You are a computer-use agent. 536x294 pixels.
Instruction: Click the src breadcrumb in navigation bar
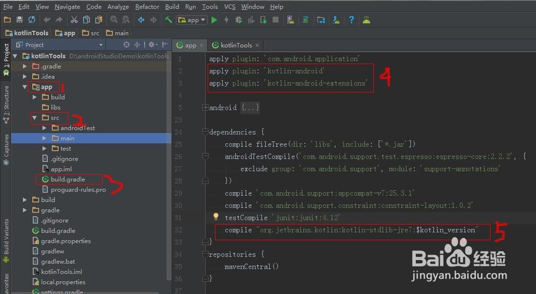91,33
